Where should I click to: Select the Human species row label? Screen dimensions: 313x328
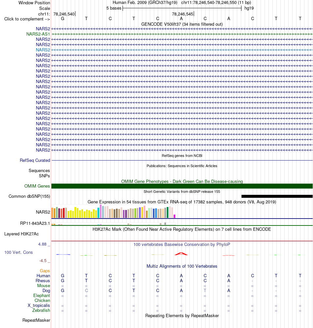coord(43,276)
